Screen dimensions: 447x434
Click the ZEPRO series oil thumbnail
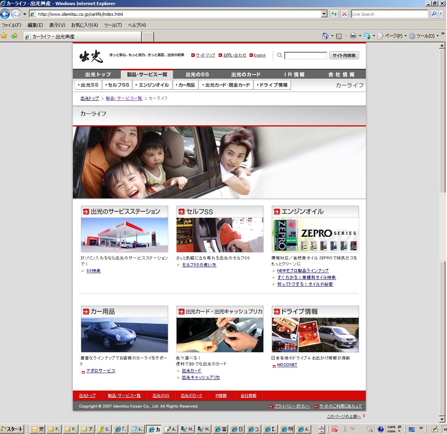point(315,235)
